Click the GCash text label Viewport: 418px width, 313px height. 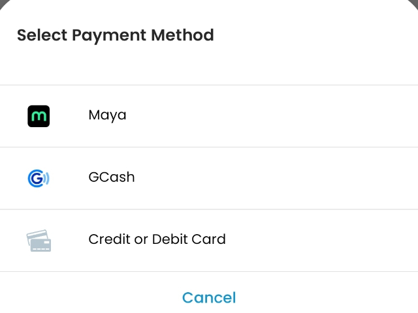pyautogui.click(x=112, y=177)
